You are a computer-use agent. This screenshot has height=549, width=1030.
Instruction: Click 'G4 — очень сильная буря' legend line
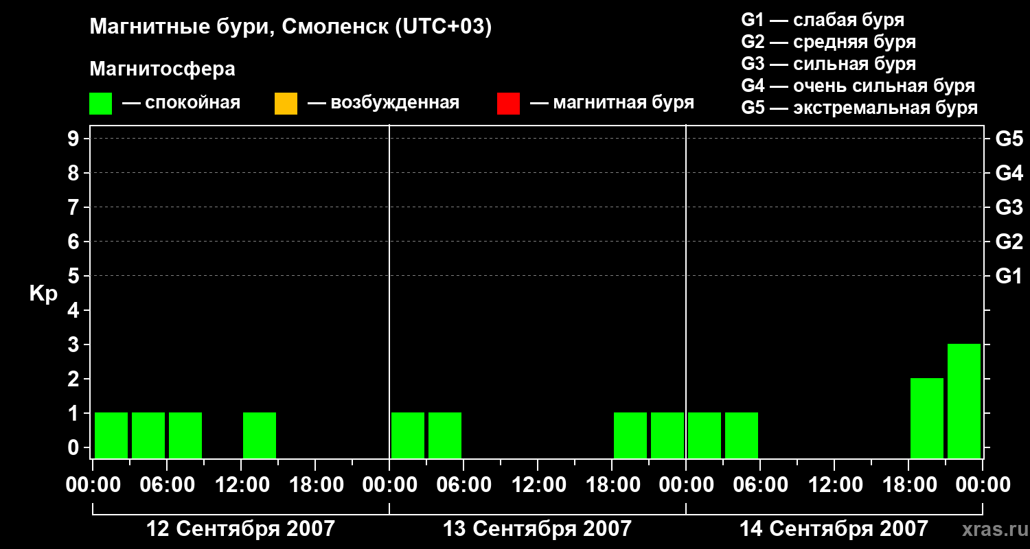(x=858, y=86)
